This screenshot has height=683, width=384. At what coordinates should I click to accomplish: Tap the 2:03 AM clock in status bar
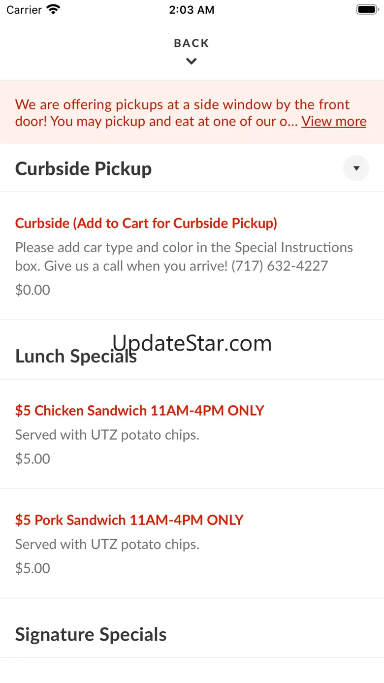click(x=192, y=10)
